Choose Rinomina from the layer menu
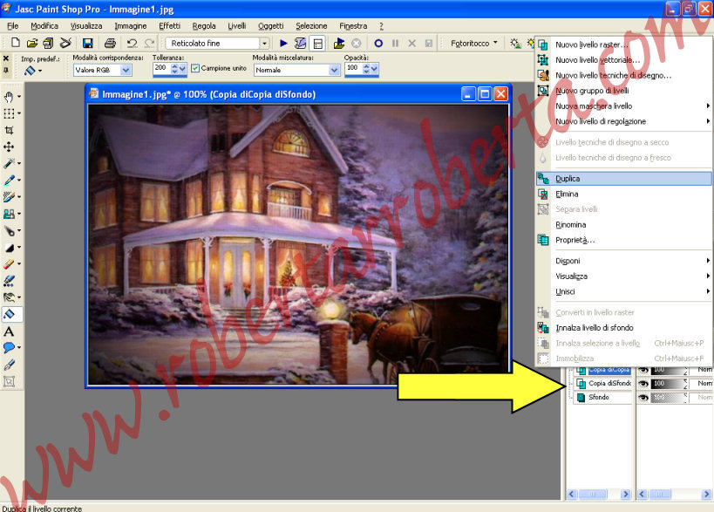This screenshot has width=714, height=512. tap(624, 224)
